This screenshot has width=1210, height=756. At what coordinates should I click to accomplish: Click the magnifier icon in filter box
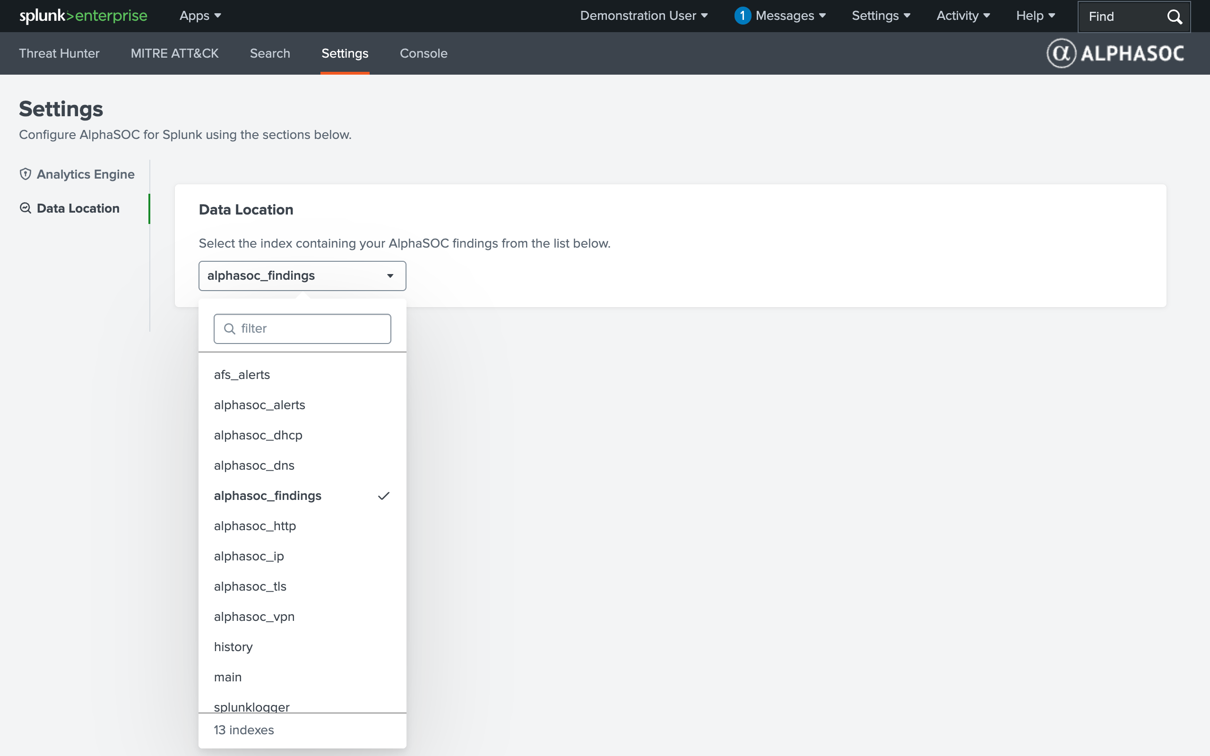pyautogui.click(x=230, y=328)
